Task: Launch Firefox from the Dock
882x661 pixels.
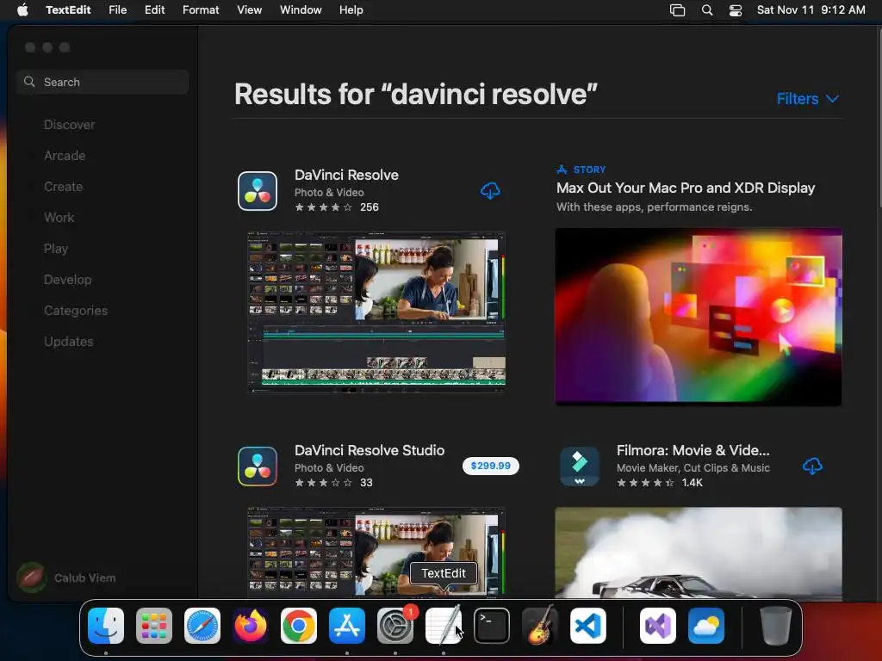Action: point(251,626)
